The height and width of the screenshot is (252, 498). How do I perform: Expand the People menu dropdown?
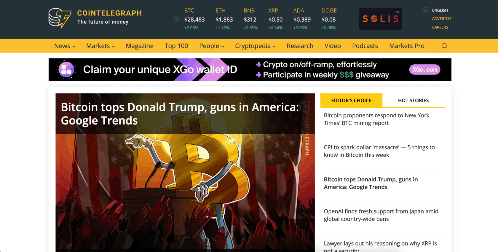click(x=212, y=46)
